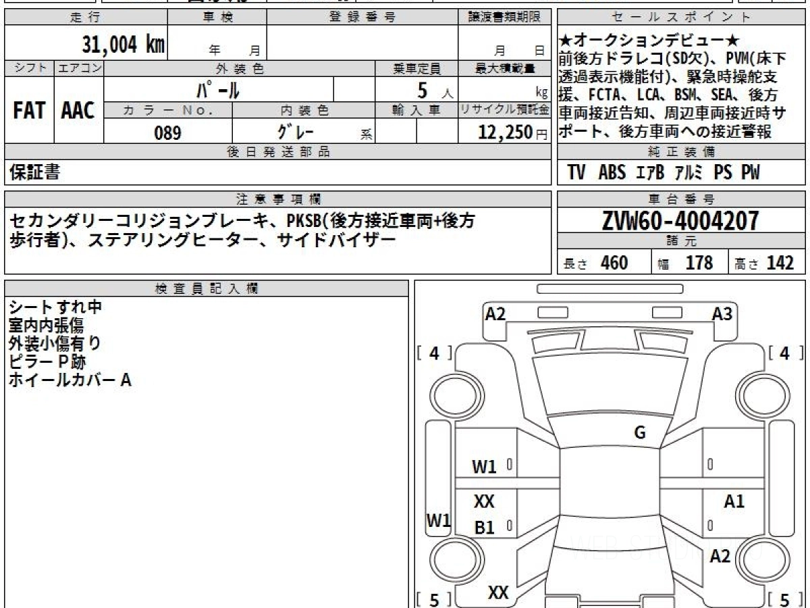Click the 最大積載量 header

[506, 68]
